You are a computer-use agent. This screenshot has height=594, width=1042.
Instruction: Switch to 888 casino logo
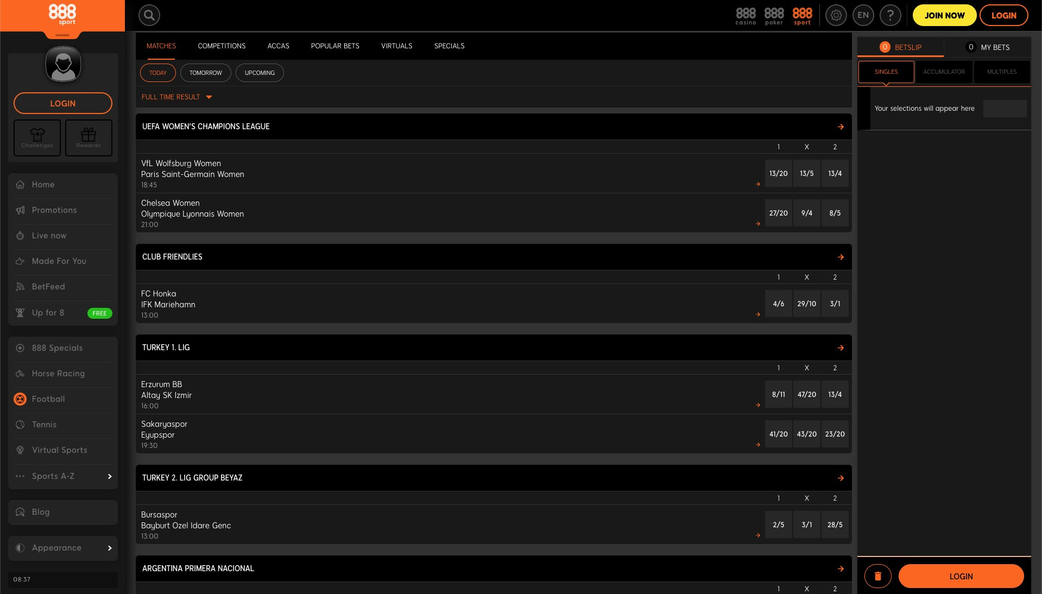tap(746, 15)
